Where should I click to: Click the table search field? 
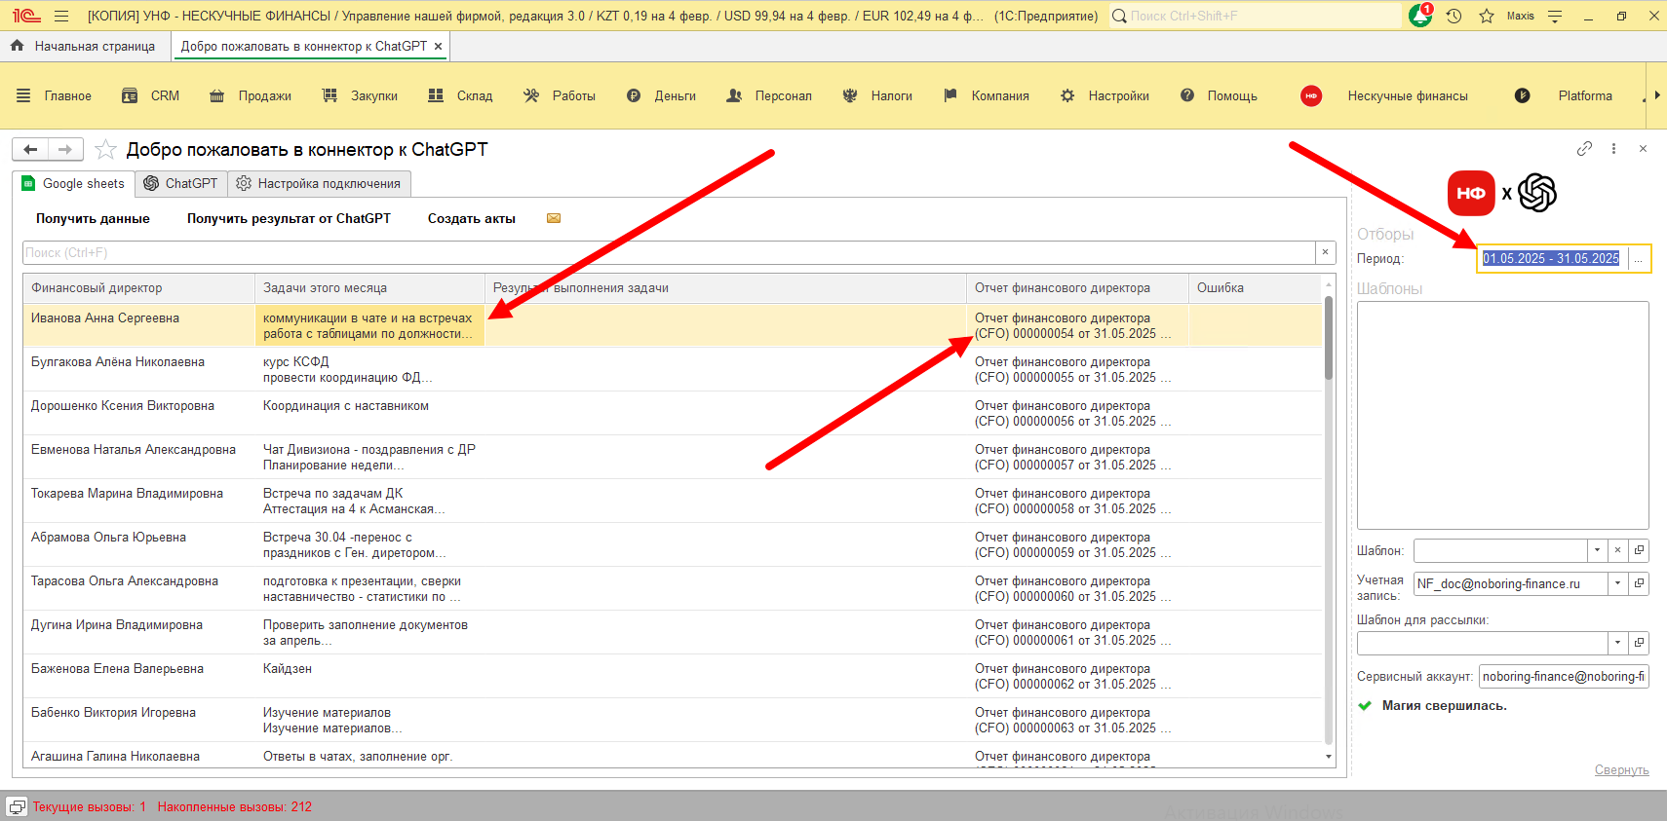coord(668,252)
